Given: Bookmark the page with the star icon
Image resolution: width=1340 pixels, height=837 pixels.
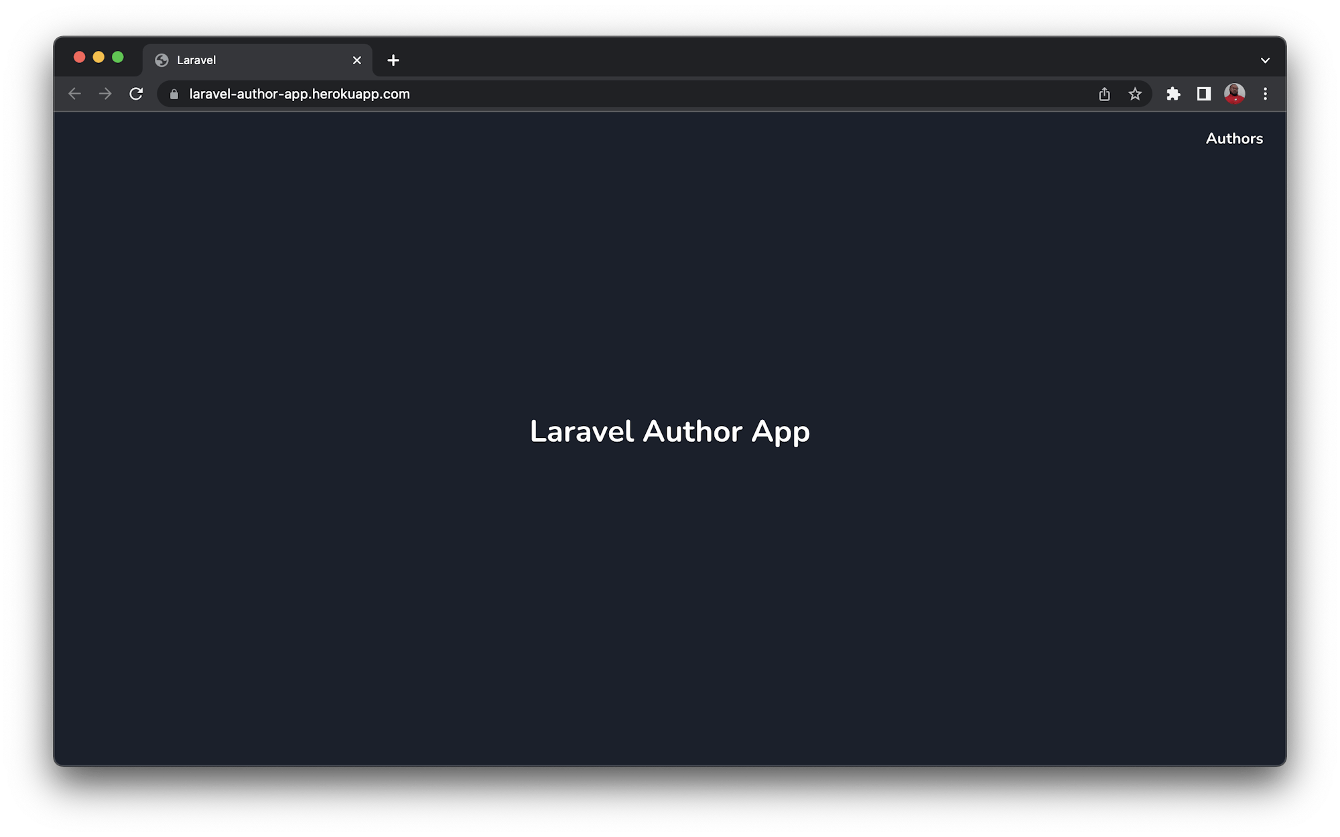Looking at the screenshot, I should pyautogui.click(x=1135, y=94).
